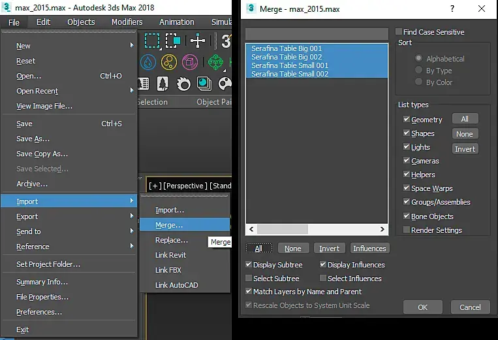498x340 pixels.
Task: Open the Objects menu
Action: coord(81,22)
